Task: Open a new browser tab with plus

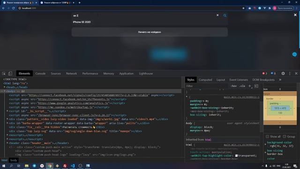Action: (79, 3)
